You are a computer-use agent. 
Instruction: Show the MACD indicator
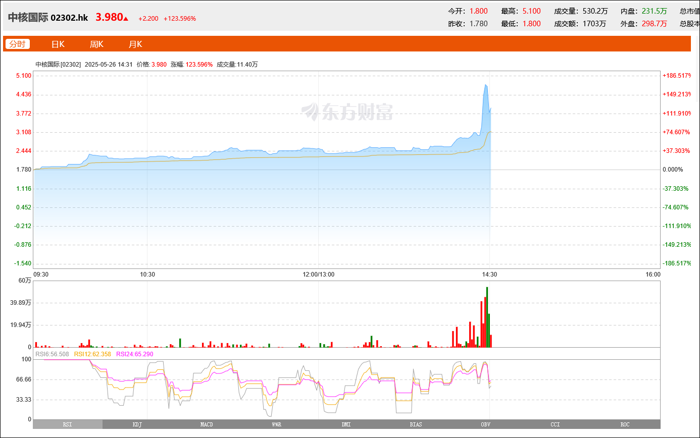coord(207,424)
